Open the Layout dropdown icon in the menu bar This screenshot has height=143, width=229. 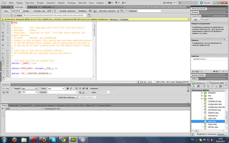point(110,3)
